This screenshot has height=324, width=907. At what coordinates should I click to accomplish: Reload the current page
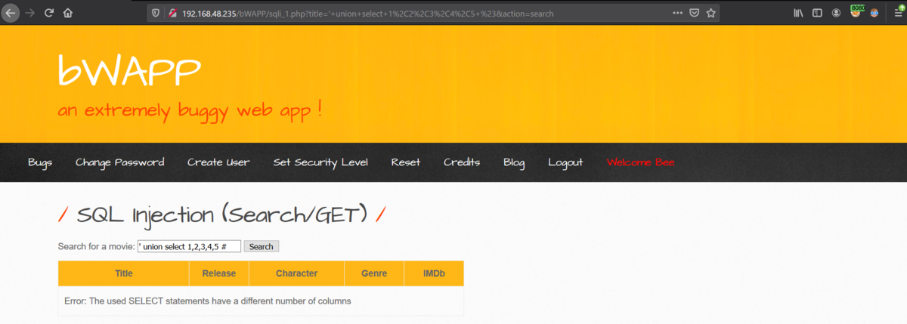click(49, 13)
